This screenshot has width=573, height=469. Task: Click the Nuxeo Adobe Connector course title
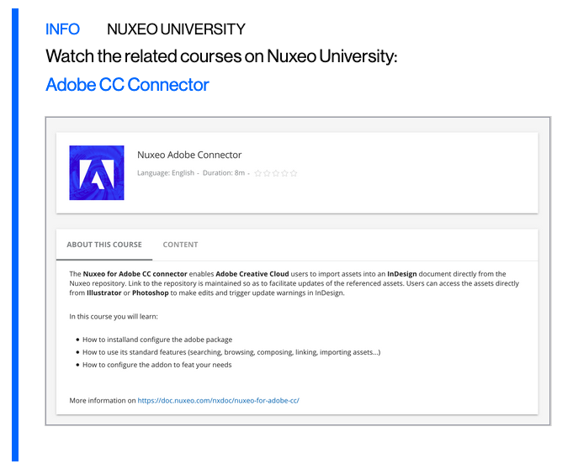[189, 155]
